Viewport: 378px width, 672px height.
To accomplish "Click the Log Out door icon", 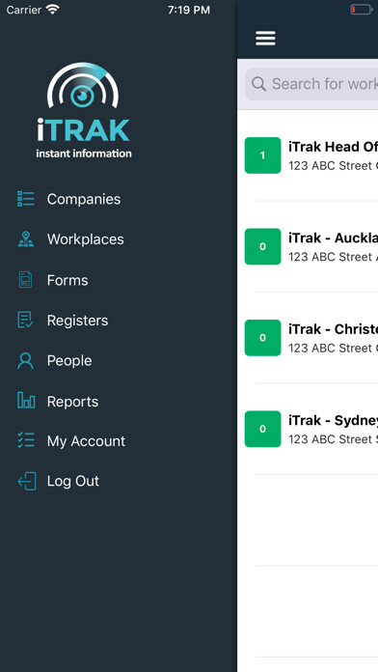I will 27,481.
